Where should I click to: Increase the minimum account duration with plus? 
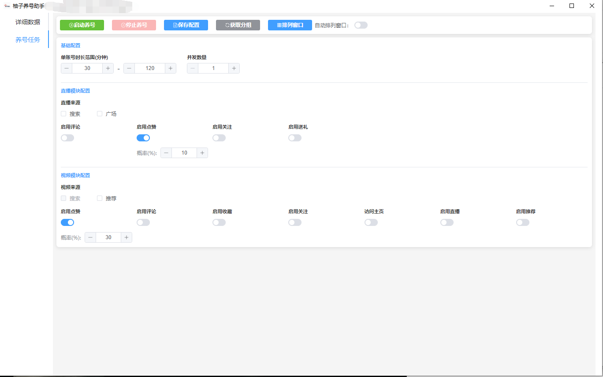(x=108, y=68)
